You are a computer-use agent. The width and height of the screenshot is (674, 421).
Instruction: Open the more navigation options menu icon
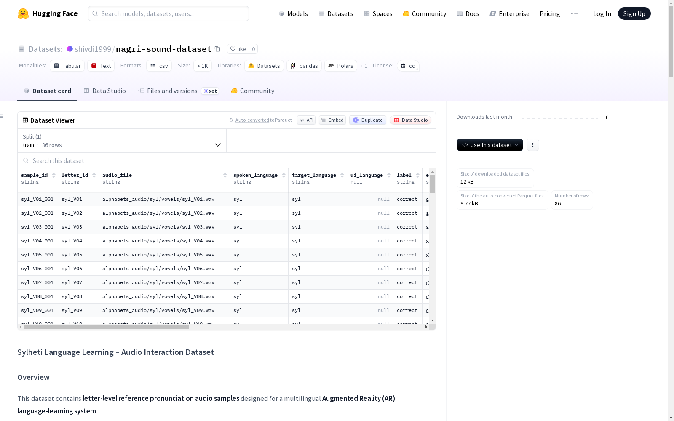pos(574,13)
